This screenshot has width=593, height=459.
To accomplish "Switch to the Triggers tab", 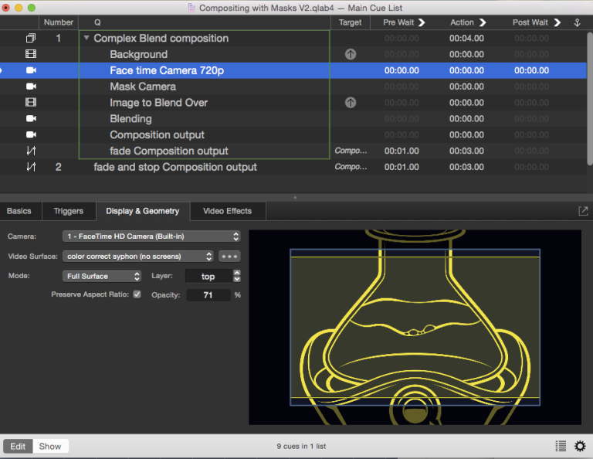I will [69, 211].
